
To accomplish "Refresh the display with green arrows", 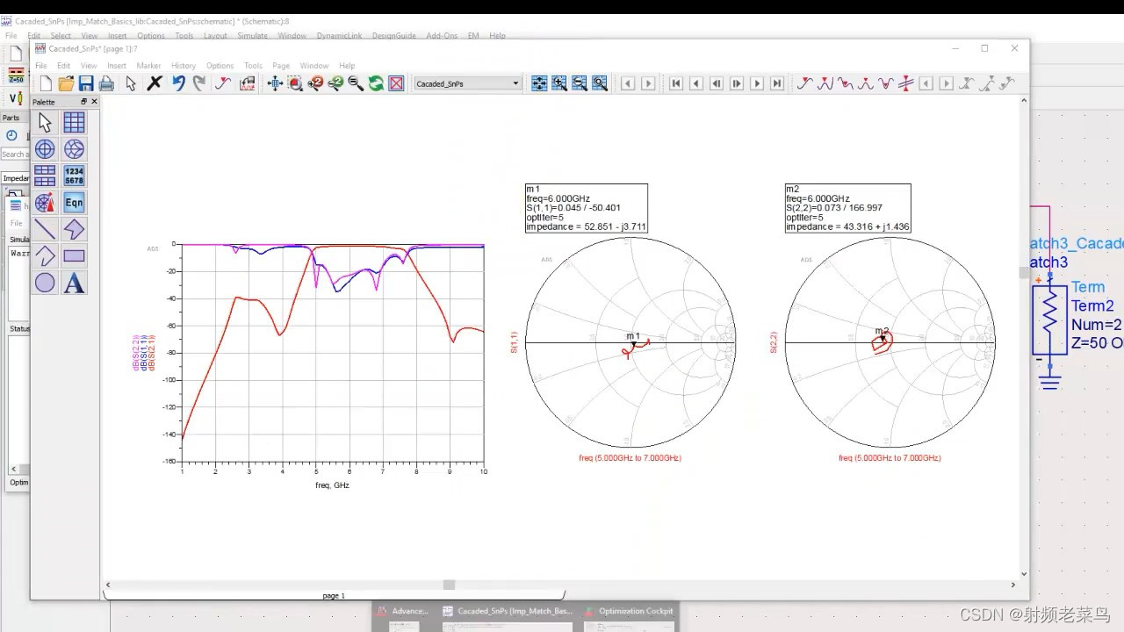I will pyautogui.click(x=376, y=83).
